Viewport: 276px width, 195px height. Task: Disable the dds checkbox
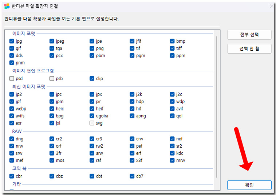[x=12, y=55]
